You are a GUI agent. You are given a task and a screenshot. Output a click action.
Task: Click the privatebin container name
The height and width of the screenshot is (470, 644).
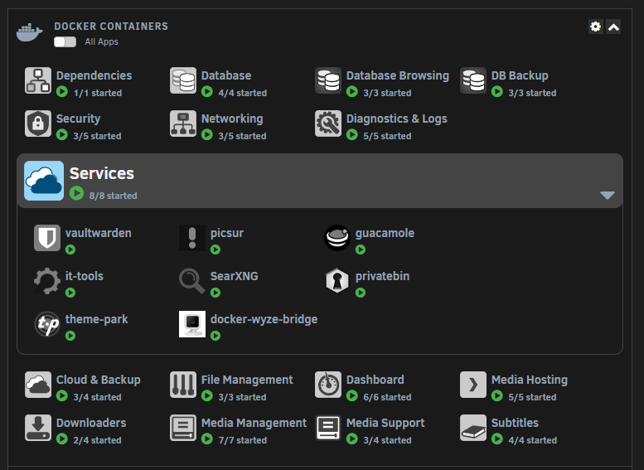382,276
